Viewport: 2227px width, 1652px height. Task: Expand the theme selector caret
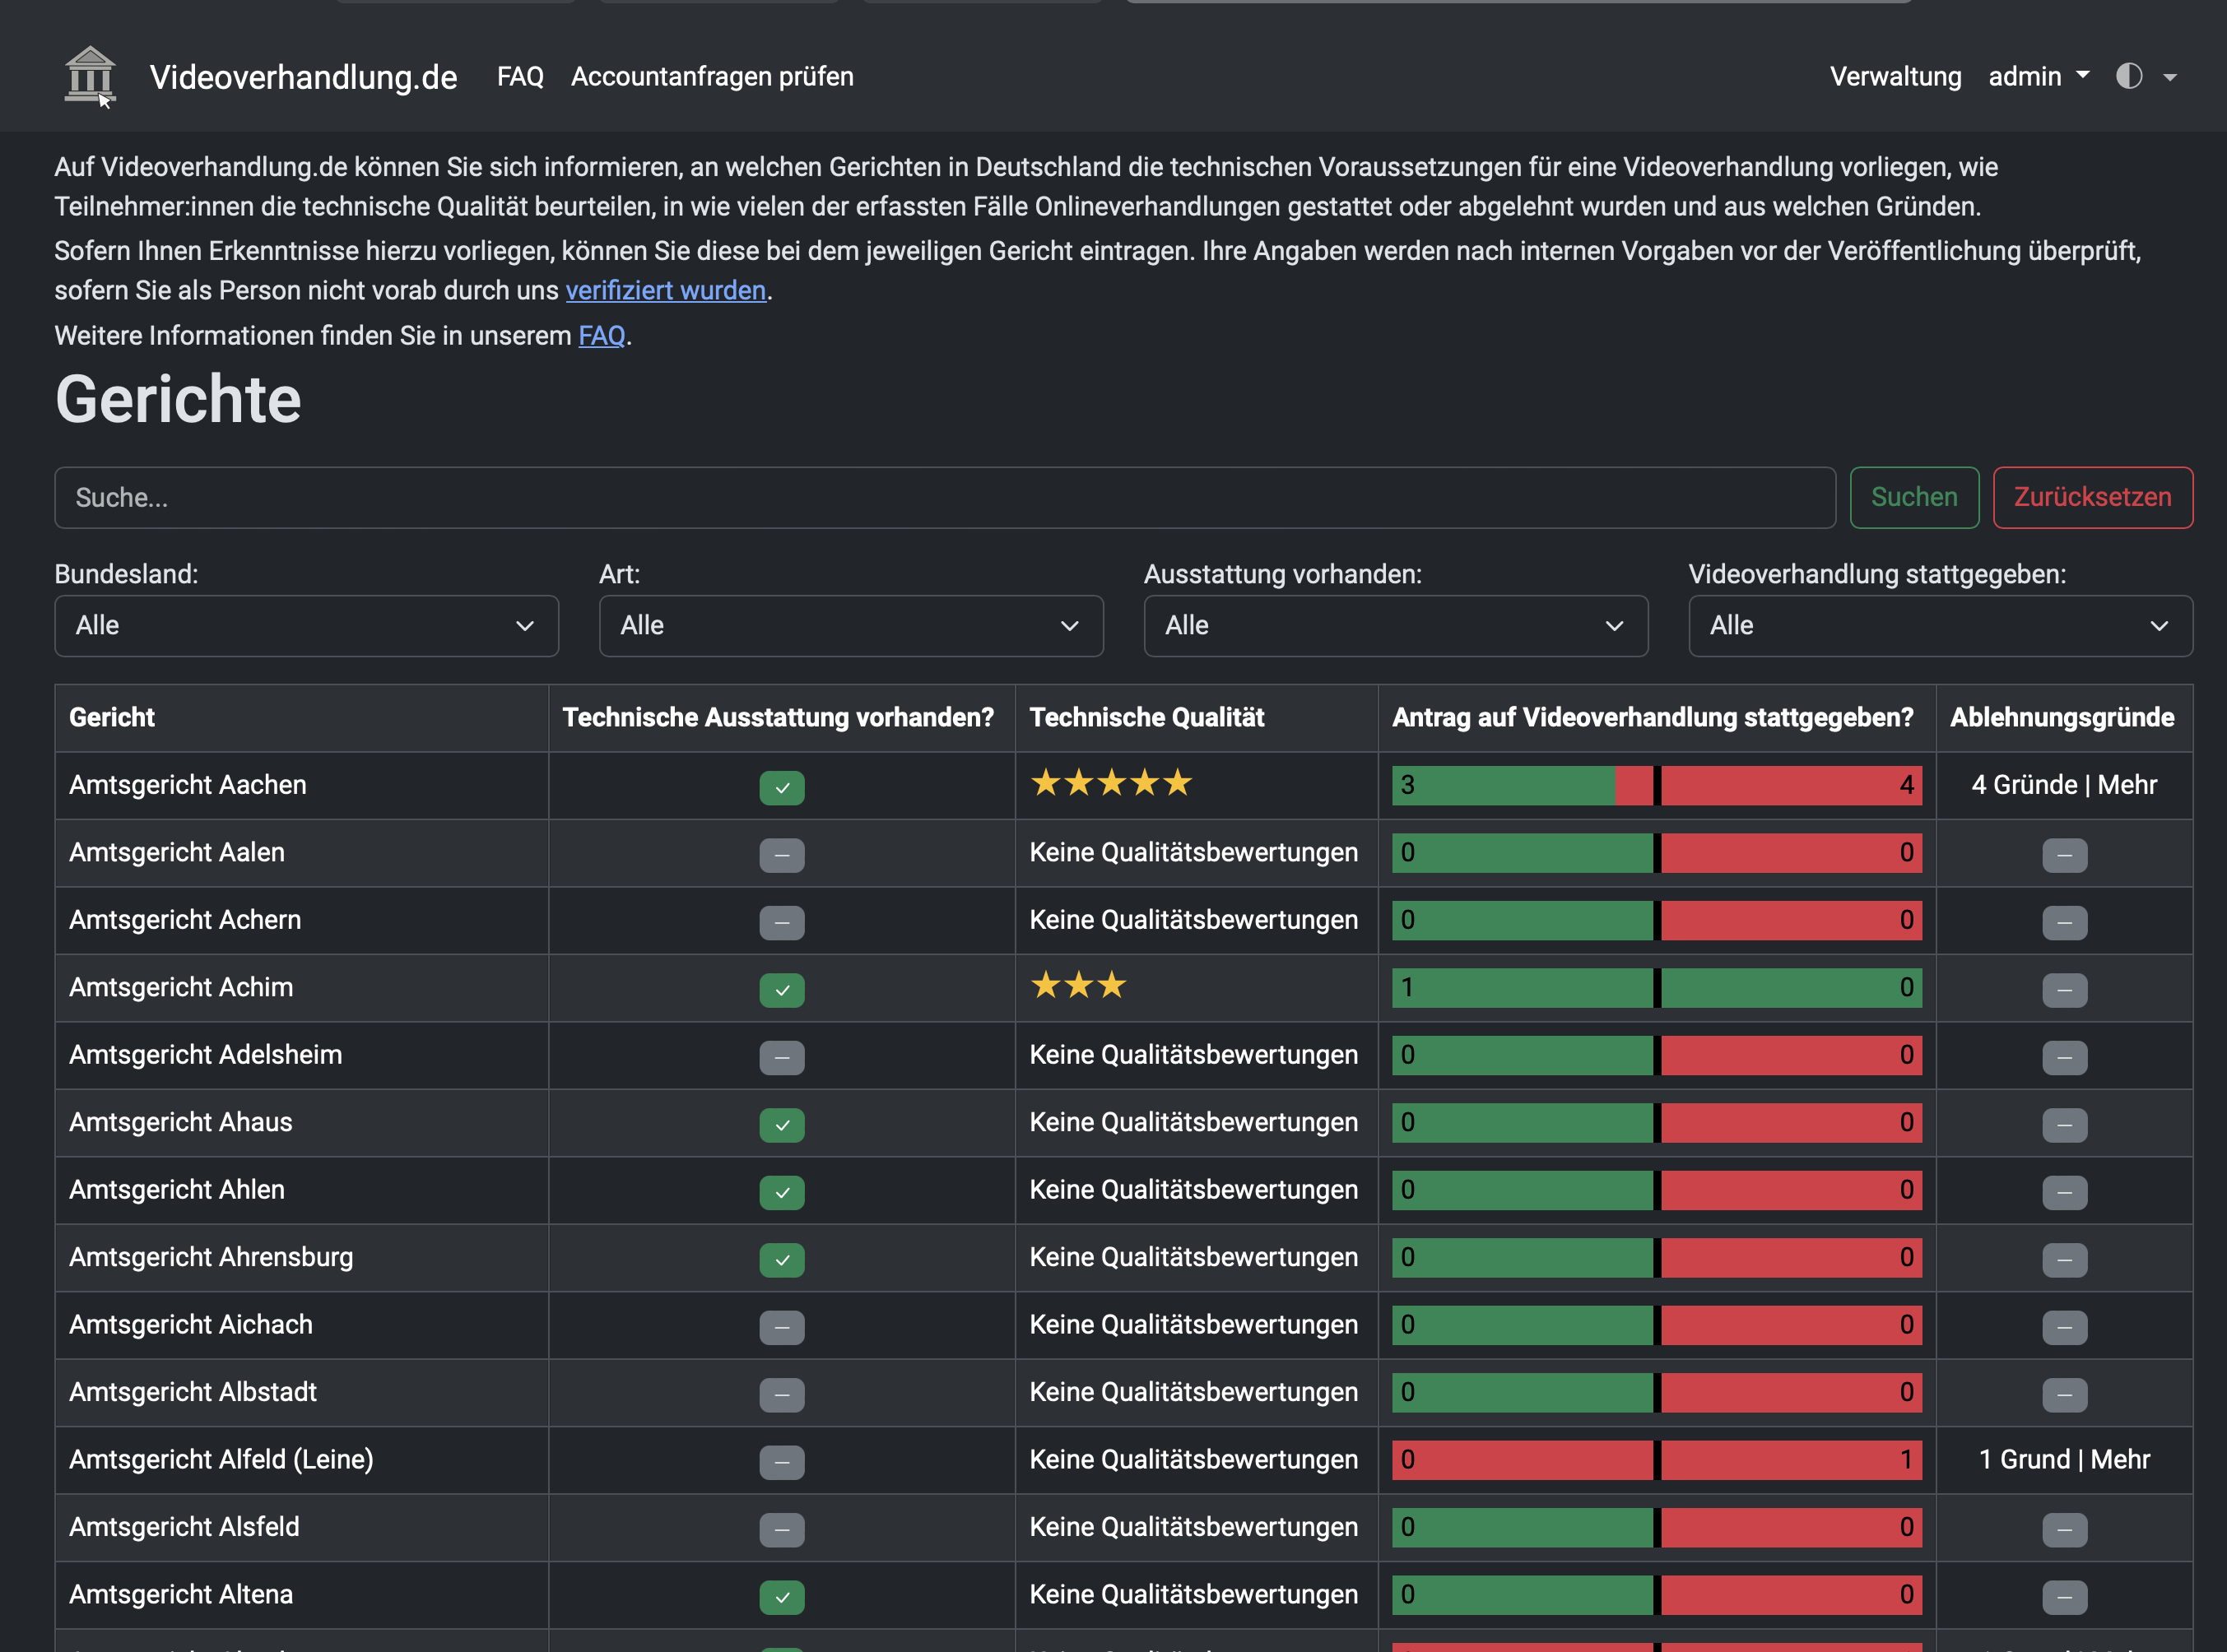click(2170, 77)
